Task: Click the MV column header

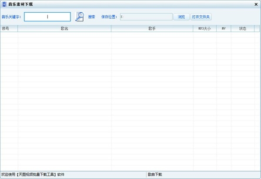Action: pos(224,28)
